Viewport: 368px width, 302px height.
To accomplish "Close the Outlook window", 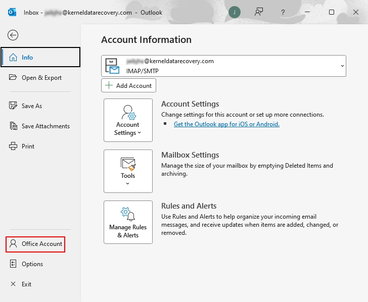I will click(x=356, y=12).
